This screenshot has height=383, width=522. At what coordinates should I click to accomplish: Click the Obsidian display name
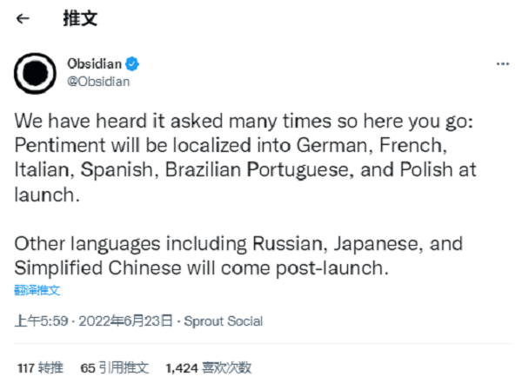[x=95, y=64]
